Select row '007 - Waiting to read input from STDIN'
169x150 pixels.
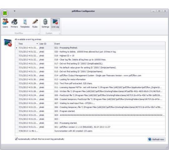(90, 103)
